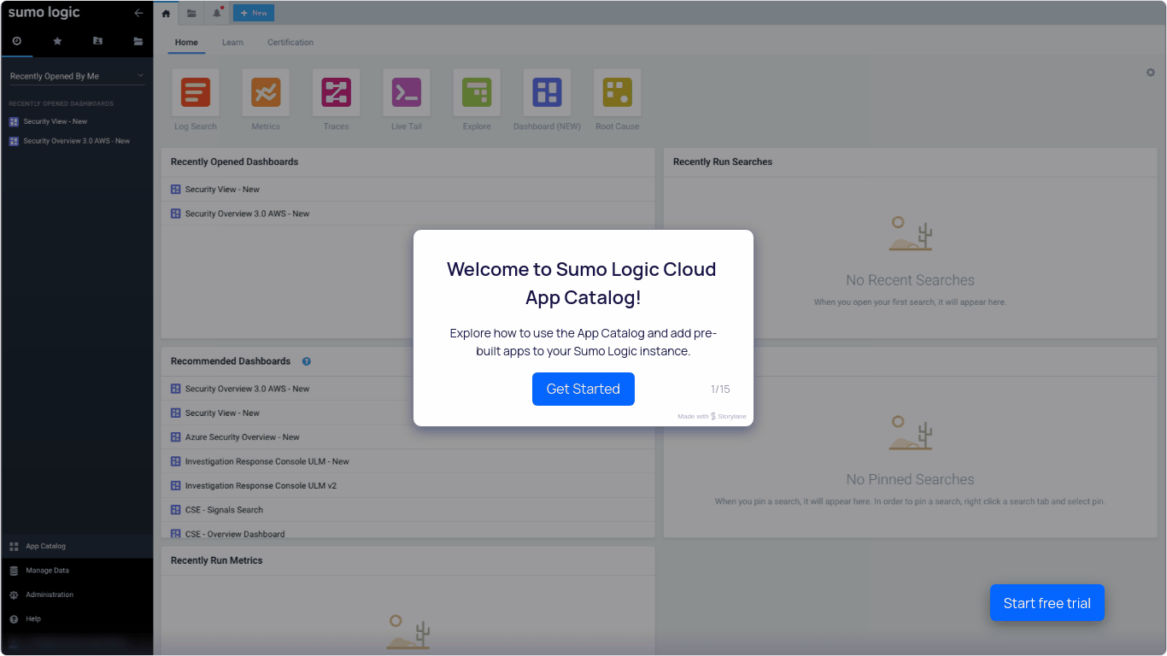
Task: Click the Help question mark icon in the sidebar
Action: tap(14, 618)
